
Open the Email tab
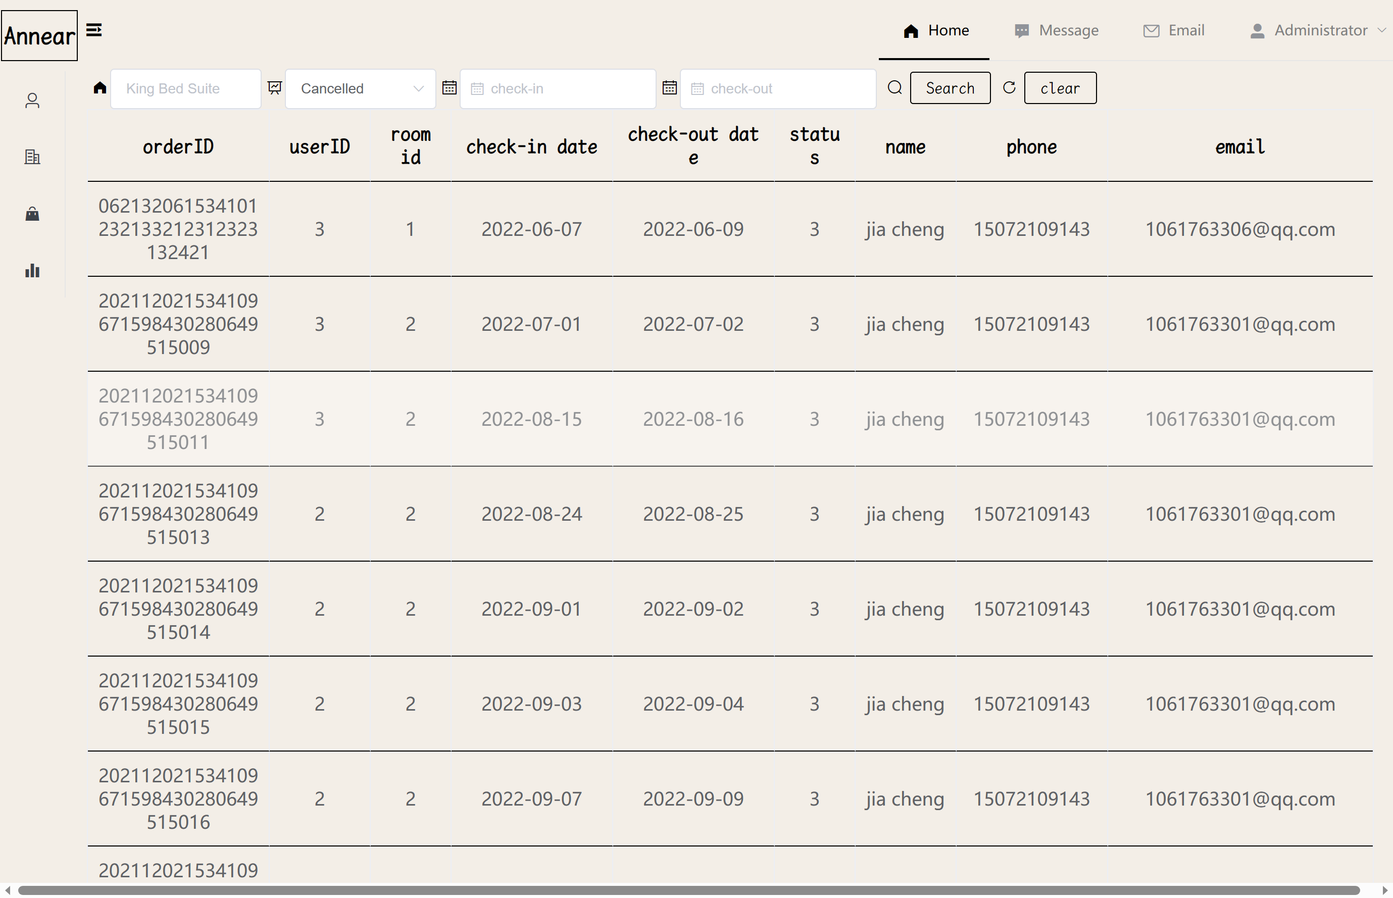click(1174, 30)
